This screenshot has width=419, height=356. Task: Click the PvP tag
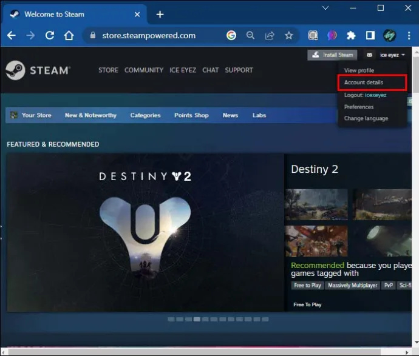coord(388,285)
